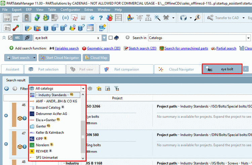Open the dropdown arrow next to bearing icon
Screen dimensions: 252x165
coord(191,18)
